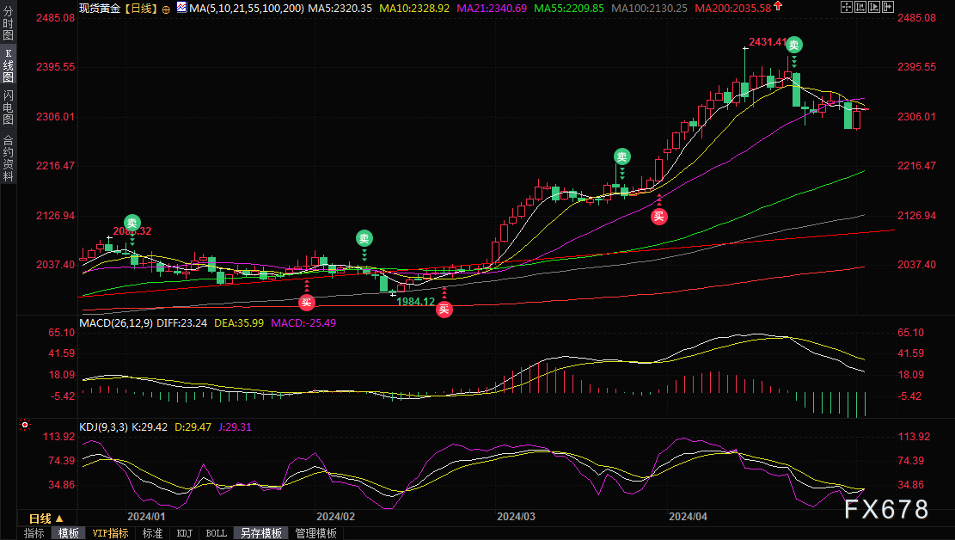Choose the BOLL template button
Viewport: 955px width, 540px height.
tap(217, 533)
